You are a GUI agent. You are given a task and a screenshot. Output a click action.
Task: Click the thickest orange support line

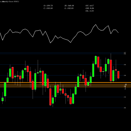(x=65, y=83)
